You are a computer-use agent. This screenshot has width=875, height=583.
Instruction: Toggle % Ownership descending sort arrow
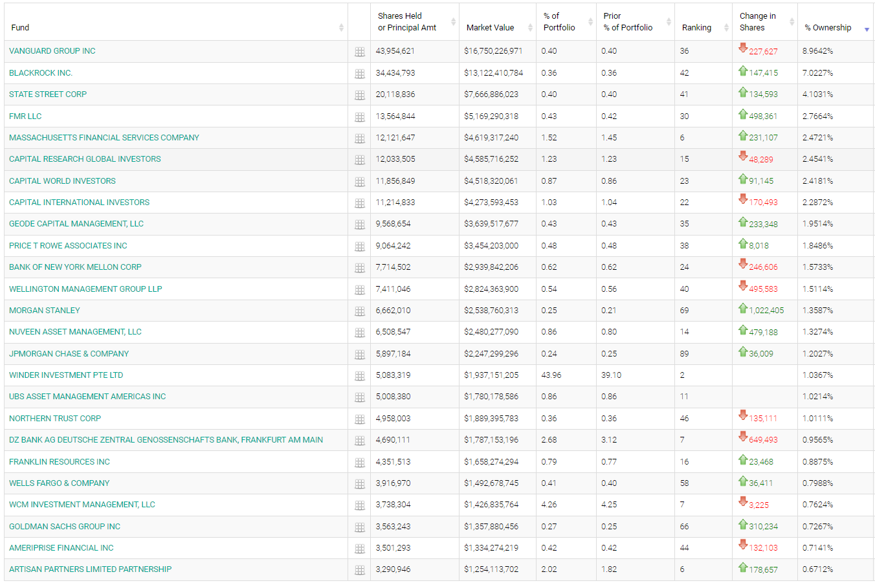tap(867, 30)
